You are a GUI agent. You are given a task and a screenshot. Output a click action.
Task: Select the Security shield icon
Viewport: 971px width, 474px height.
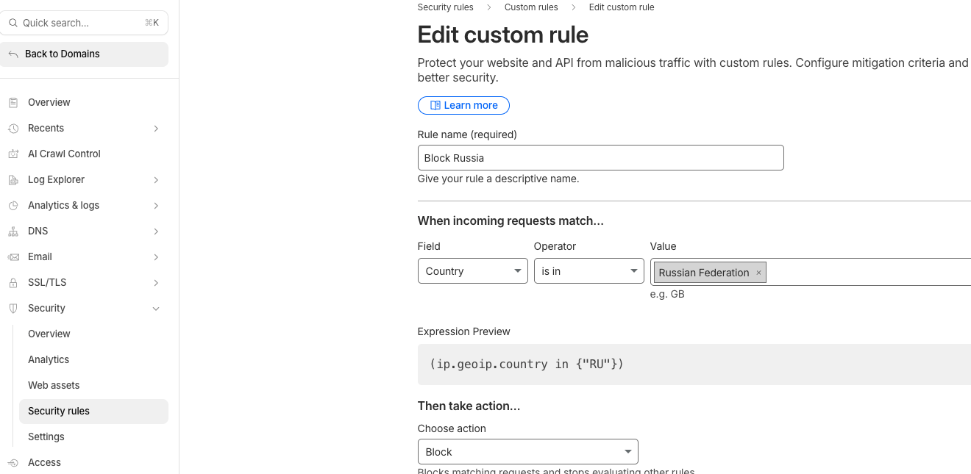[x=13, y=308]
